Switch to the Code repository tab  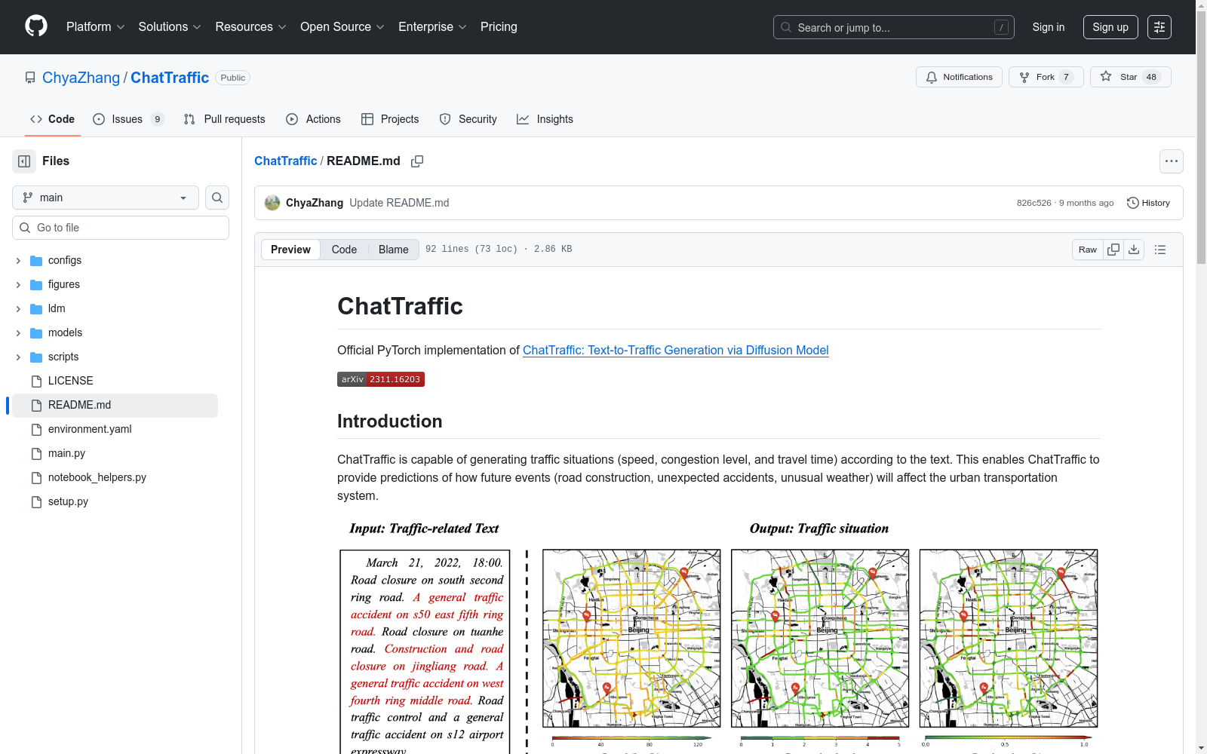[52, 119]
